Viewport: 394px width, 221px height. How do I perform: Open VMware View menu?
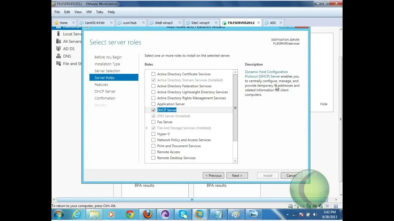(x=78, y=12)
